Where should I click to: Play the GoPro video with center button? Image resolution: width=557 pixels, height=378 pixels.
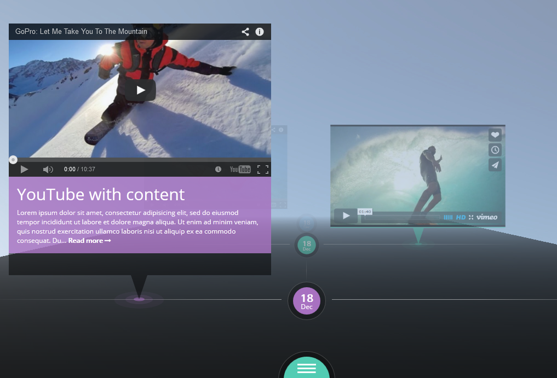point(140,90)
